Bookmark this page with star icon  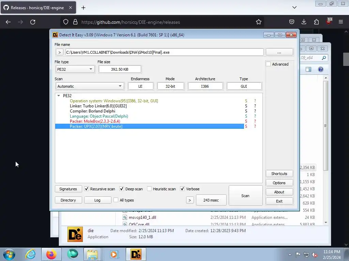[x=258, y=22]
